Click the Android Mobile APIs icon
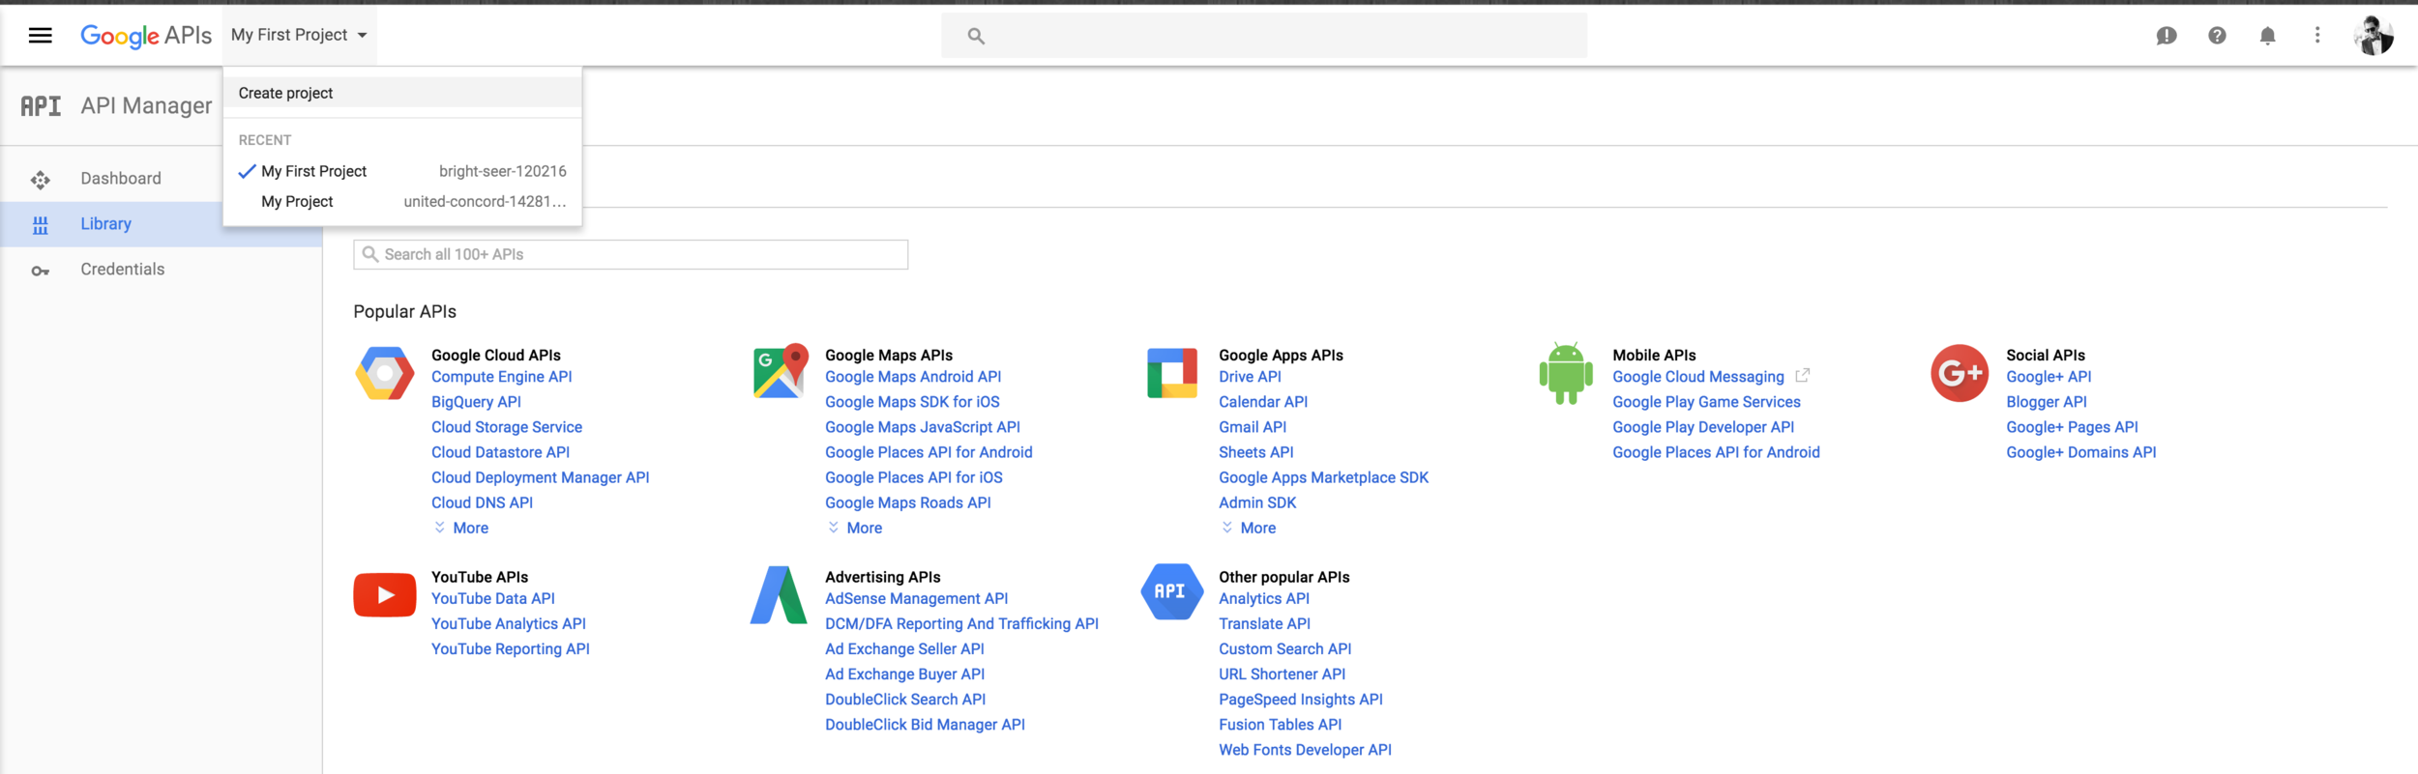Viewport: 2418px width, 774px height. click(1566, 373)
